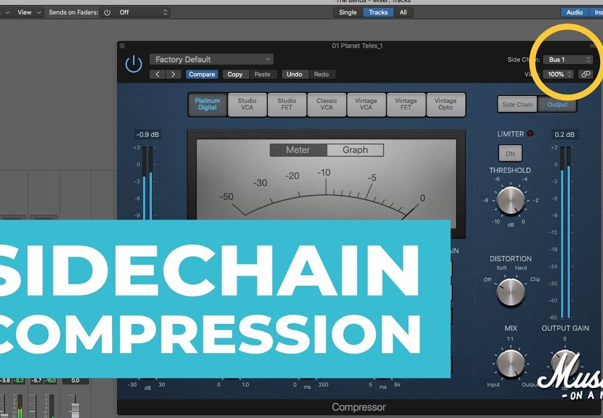Image resolution: width=603 pixels, height=418 pixels.
Task: Open the Factory Default preset dropdown
Action: tap(211, 60)
